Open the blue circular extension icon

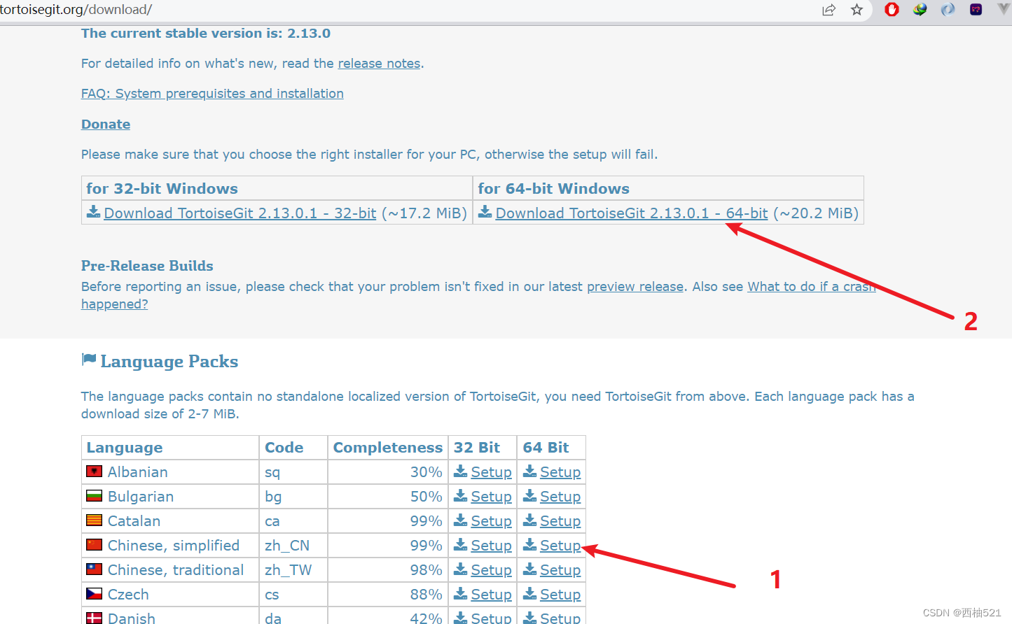pyautogui.click(x=948, y=9)
